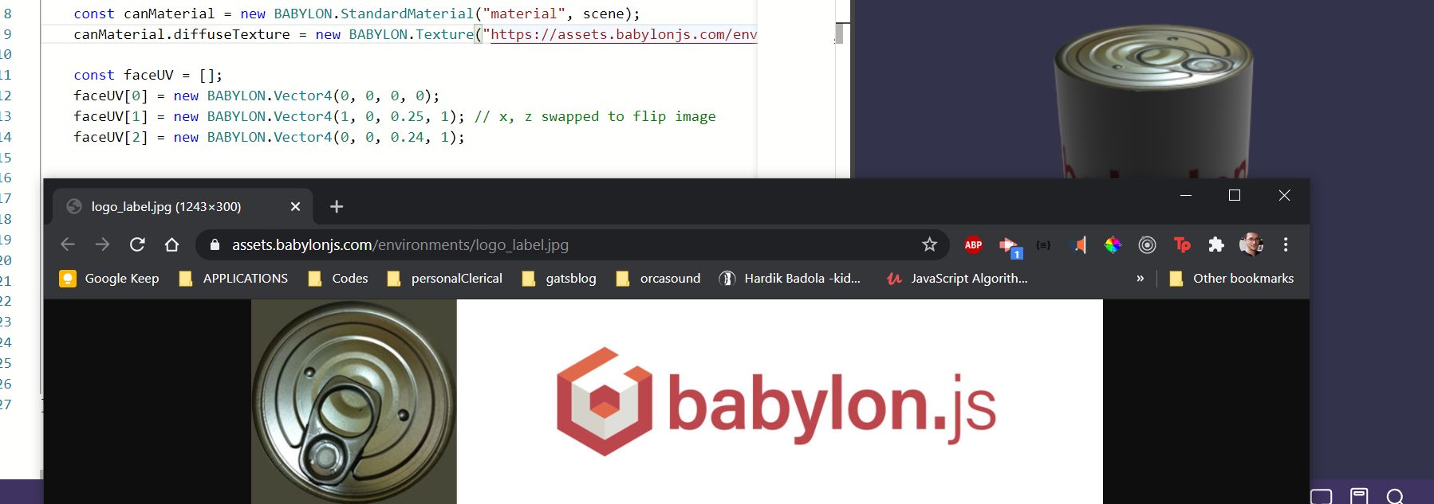
Task: Open the Extensions puzzle piece menu
Action: click(1216, 244)
